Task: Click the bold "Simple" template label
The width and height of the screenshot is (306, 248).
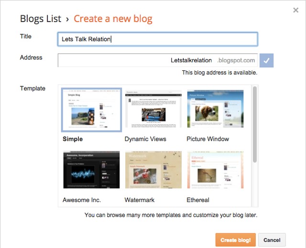Action: point(73,139)
